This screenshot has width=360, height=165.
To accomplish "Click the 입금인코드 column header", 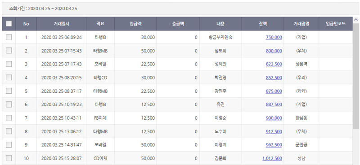I will (x=336, y=24).
